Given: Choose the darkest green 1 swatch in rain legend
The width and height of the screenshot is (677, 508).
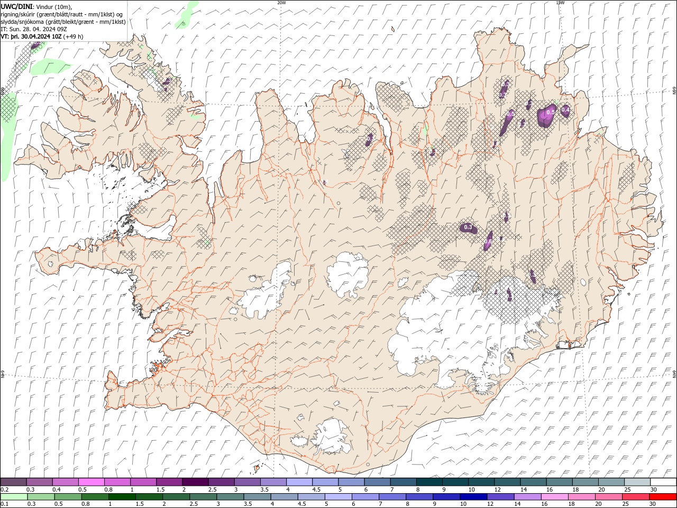Looking at the screenshot, I should coord(122,496).
